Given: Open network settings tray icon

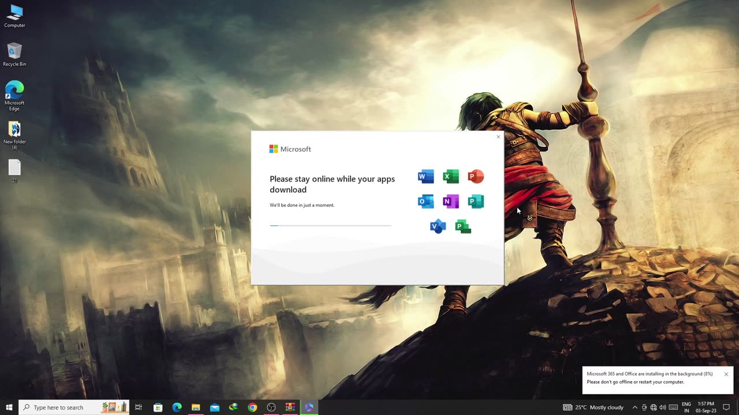Looking at the screenshot, I should [x=654, y=408].
